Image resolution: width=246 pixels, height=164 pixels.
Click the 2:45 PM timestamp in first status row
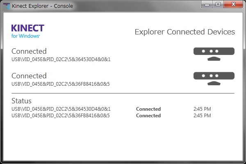pyautogui.click(x=202, y=109)
